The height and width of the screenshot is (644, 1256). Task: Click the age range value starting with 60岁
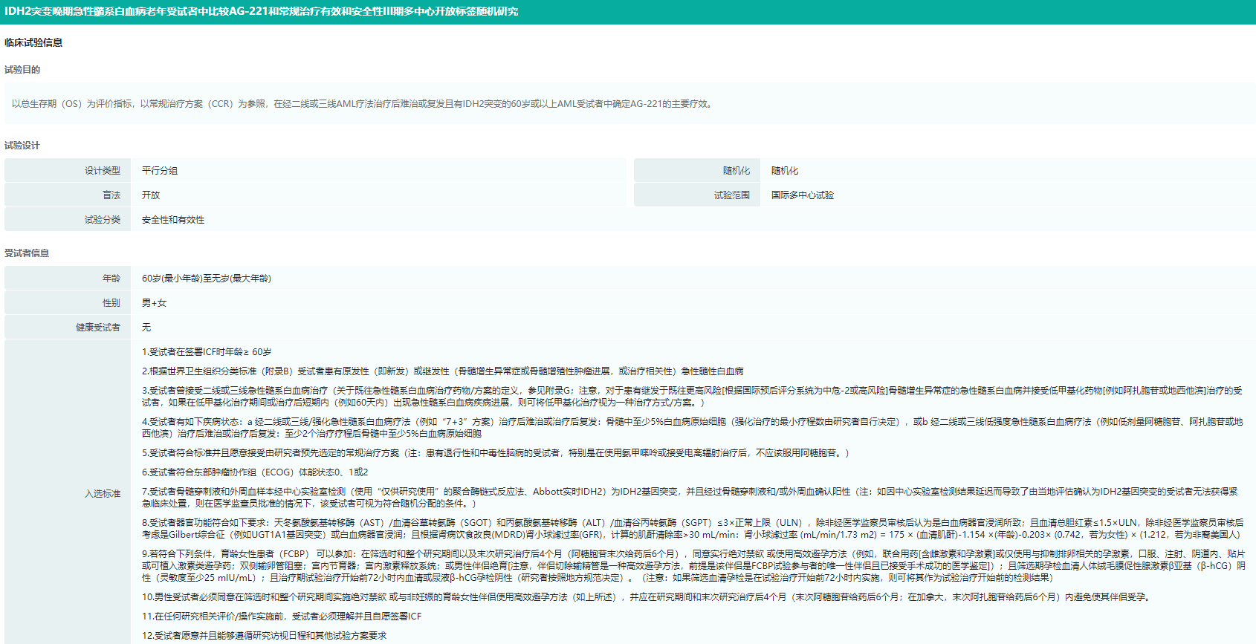[x=207, y=279]
